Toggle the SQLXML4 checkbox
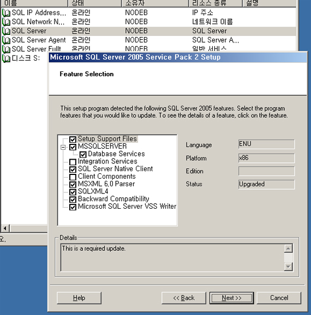 coord(73,192)
